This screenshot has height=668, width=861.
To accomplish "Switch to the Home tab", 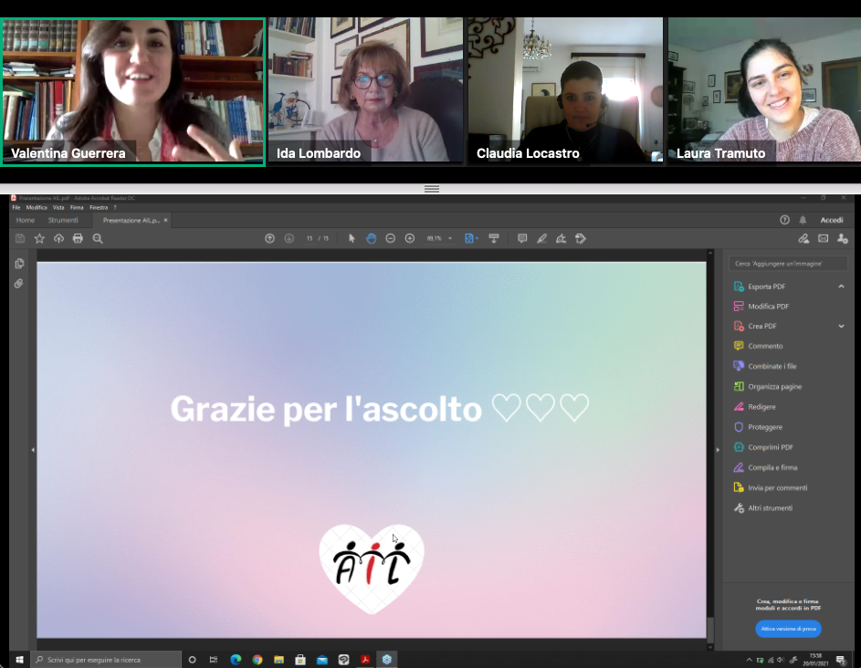I will click(x=26, y=220).
